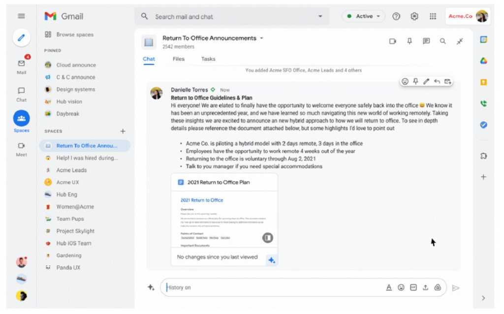Select the Project Skylight space
This screenshot has width=504, height=314.
coord(75,231)
